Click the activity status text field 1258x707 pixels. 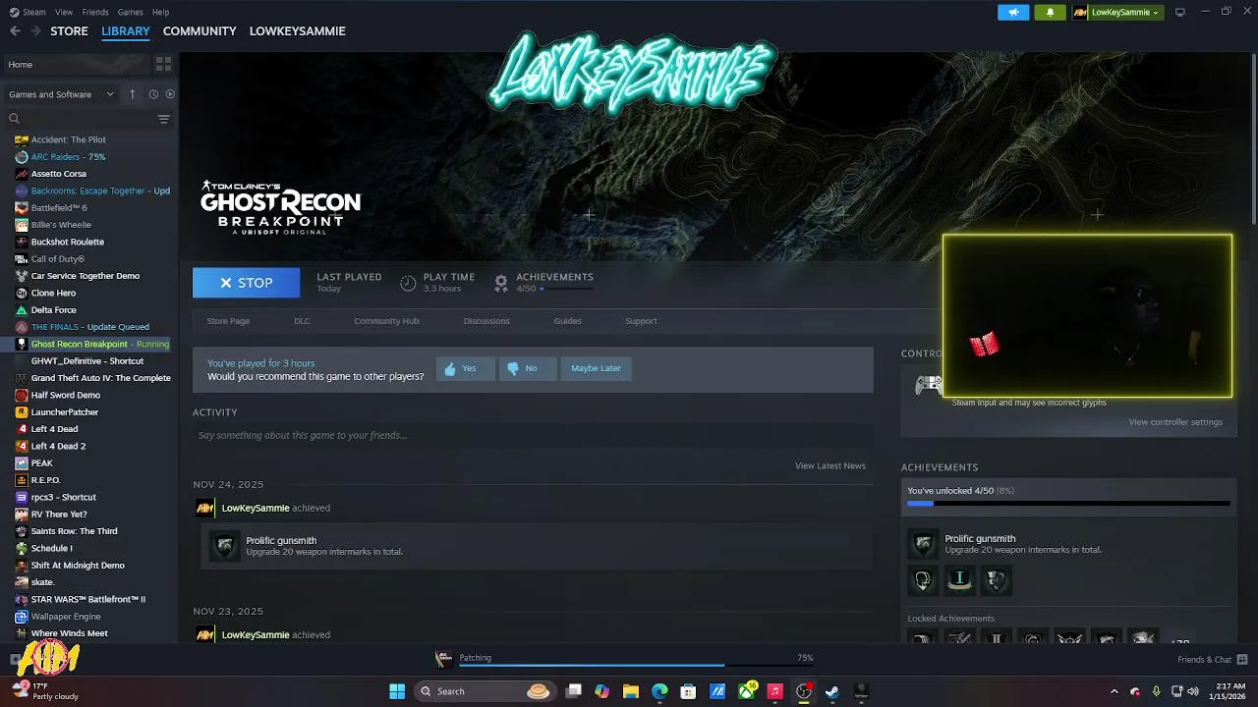click(533, 435)
